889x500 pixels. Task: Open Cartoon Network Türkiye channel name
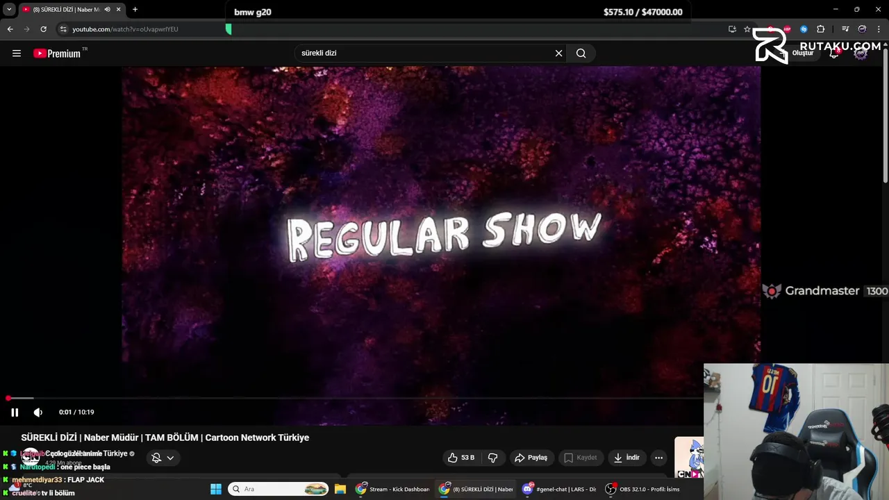point(87,453)
